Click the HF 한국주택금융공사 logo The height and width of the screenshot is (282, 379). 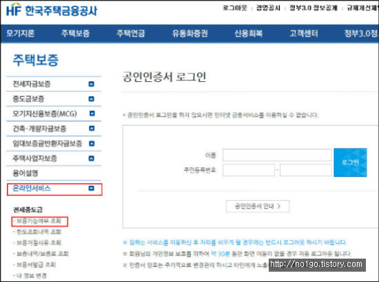pos(52,10)
